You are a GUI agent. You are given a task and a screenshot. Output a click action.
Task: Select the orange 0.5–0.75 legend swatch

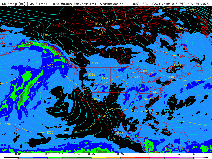(113, 158)
